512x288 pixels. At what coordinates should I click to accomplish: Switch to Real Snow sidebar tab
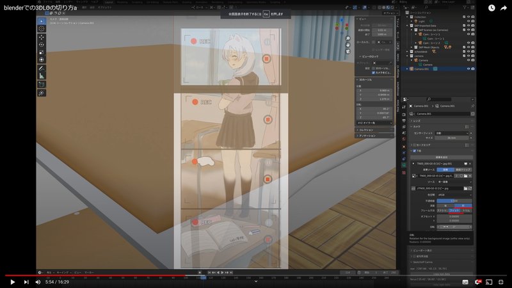click(x=398, y=106)
